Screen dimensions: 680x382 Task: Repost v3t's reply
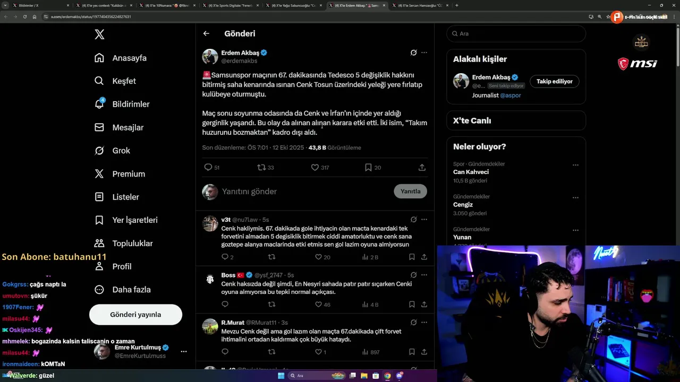tap(271, 257)
